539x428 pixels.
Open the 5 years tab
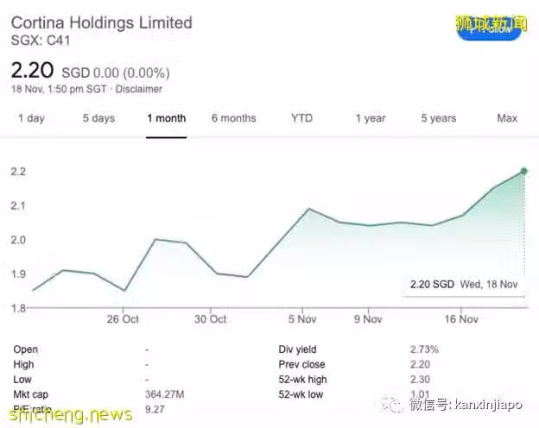[439, 118]
